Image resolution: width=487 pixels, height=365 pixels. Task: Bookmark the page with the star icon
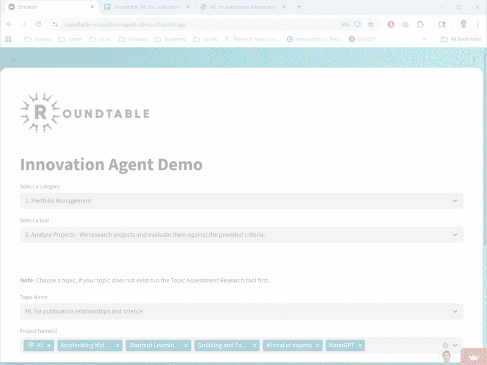click(370, 26)
